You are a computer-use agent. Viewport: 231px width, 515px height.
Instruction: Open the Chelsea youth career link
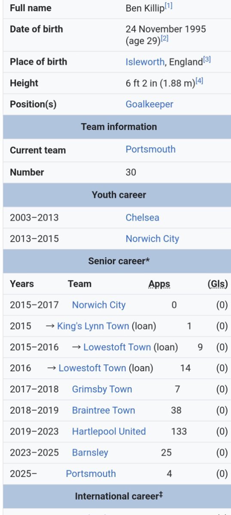click(x=142, y=218)
